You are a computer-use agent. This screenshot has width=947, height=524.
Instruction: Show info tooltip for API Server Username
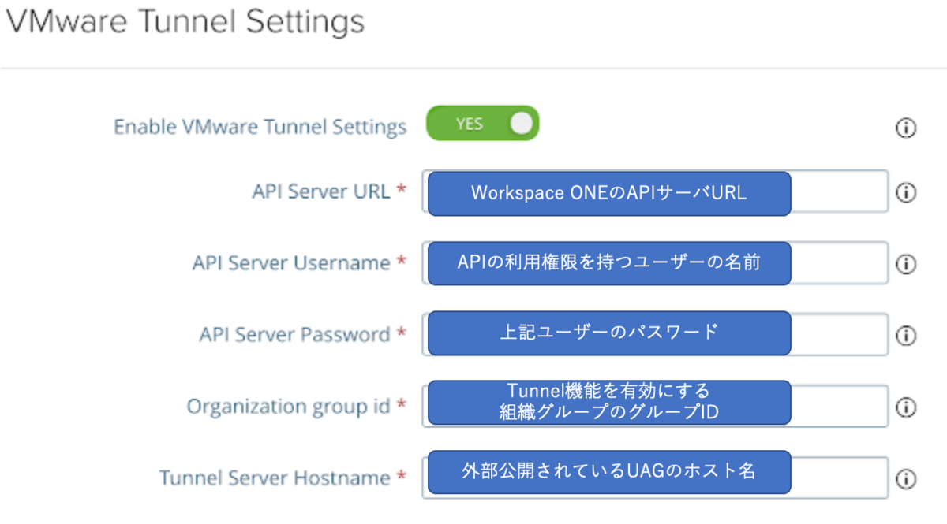905,264
